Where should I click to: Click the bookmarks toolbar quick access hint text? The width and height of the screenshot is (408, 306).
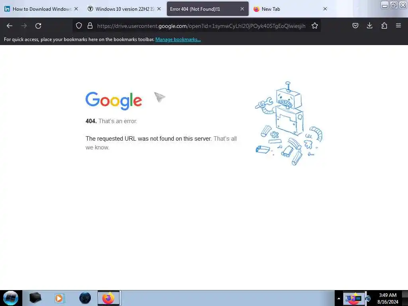(x=79, y=39)
